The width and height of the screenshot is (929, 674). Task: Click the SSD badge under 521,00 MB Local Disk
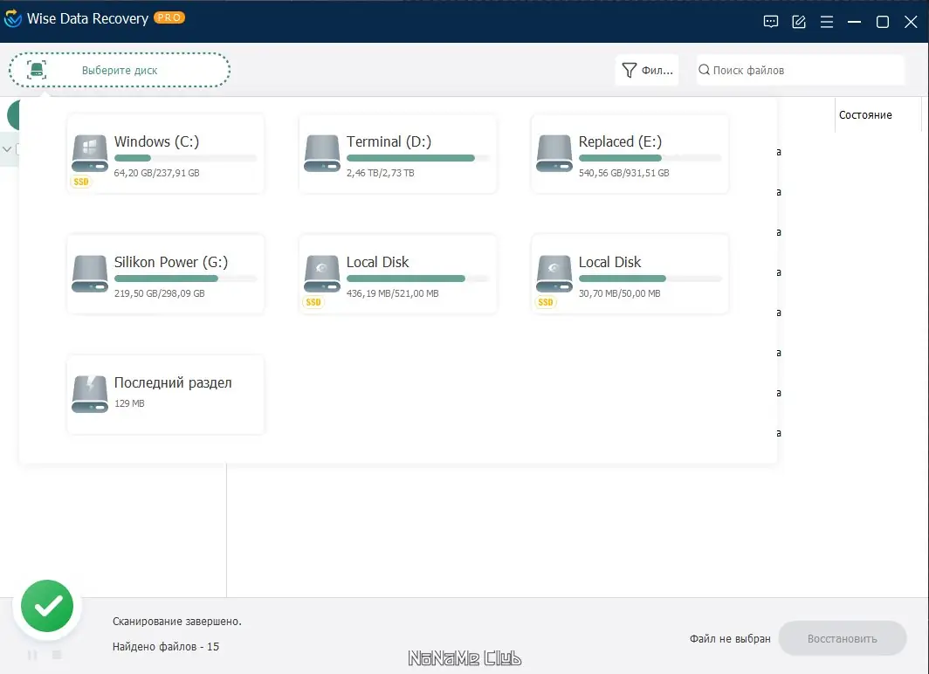click(x=313, y=302)
